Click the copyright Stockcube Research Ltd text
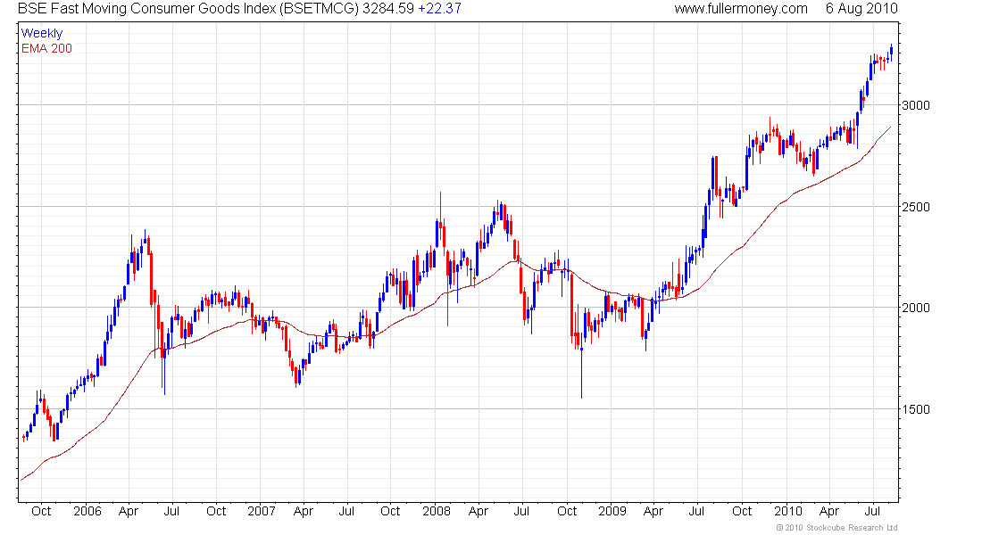Image resolution: width=982 pixels, height=535 pixels. tap(836, 528)
